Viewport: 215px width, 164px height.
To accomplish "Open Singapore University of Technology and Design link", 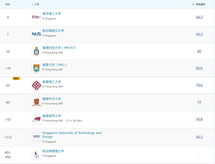I will (72, 135).
